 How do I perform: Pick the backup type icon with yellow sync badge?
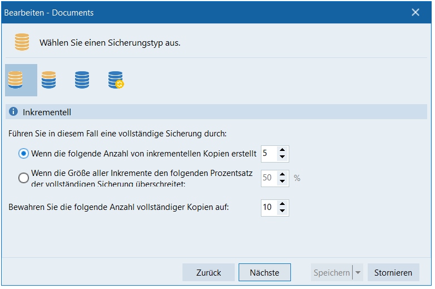[x=116, y=80]
